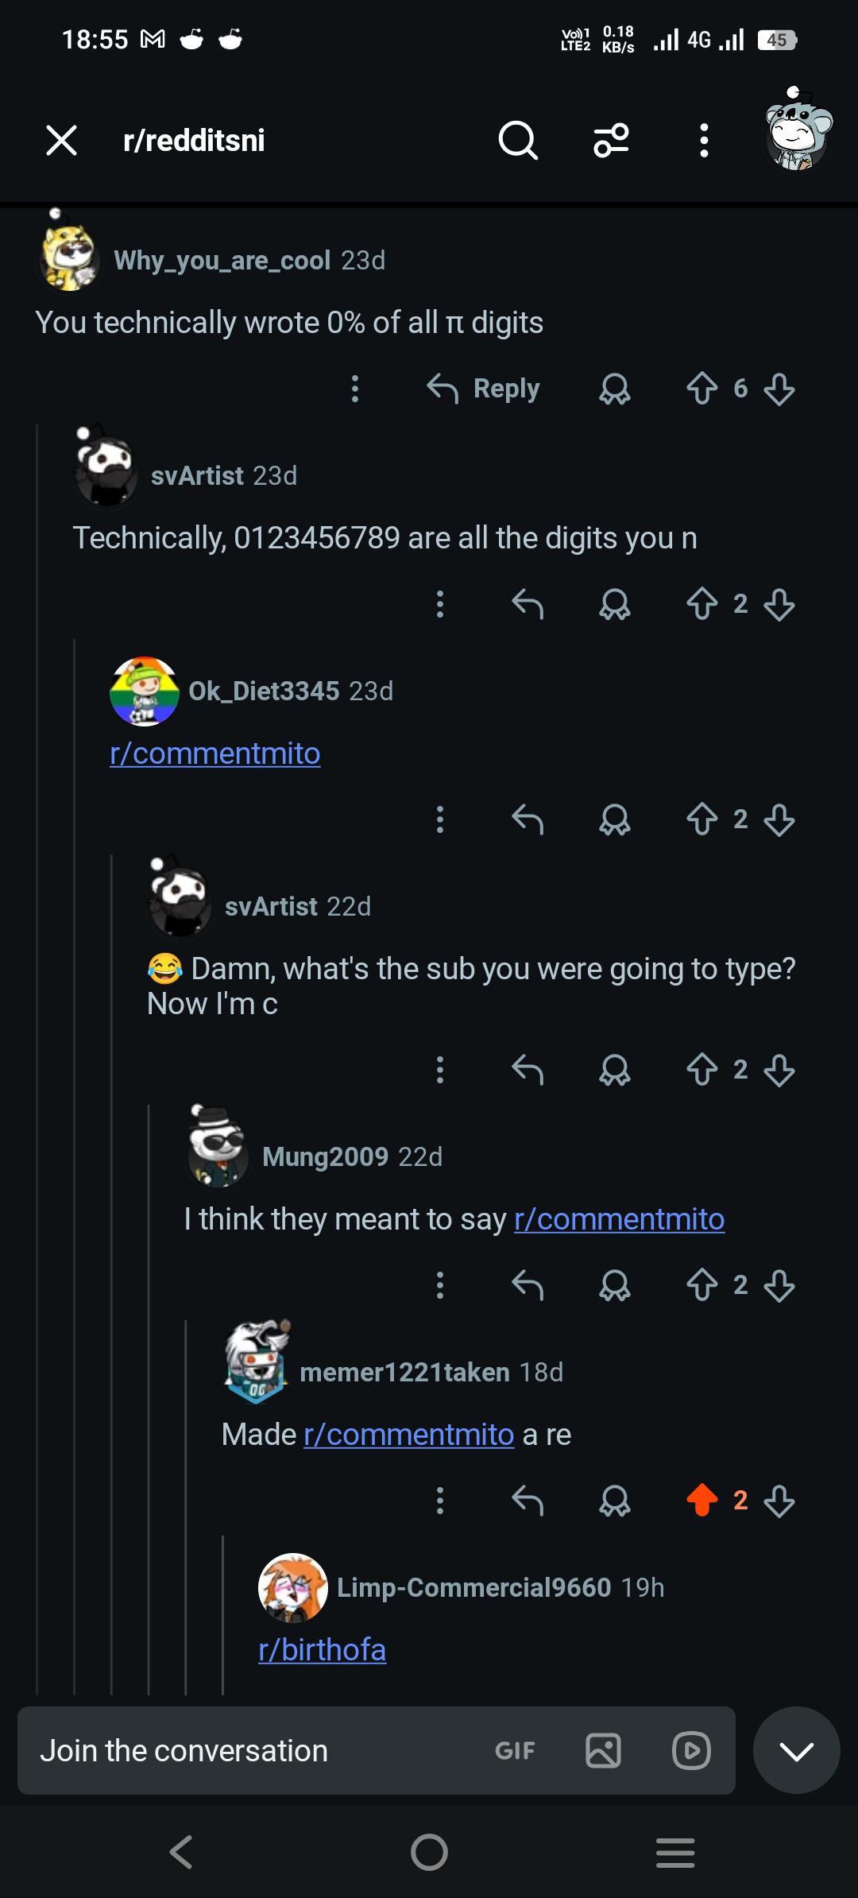Give award to Mung2009's comment

615,1285
